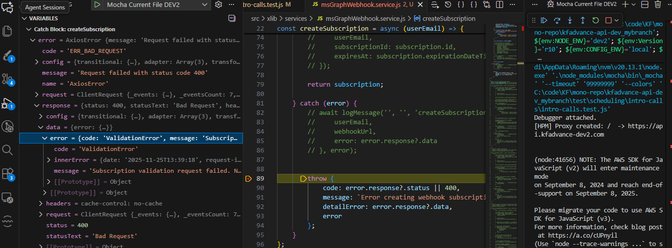Open Extensions view with badge 3

pyautogui.click(x=7, y=173)
